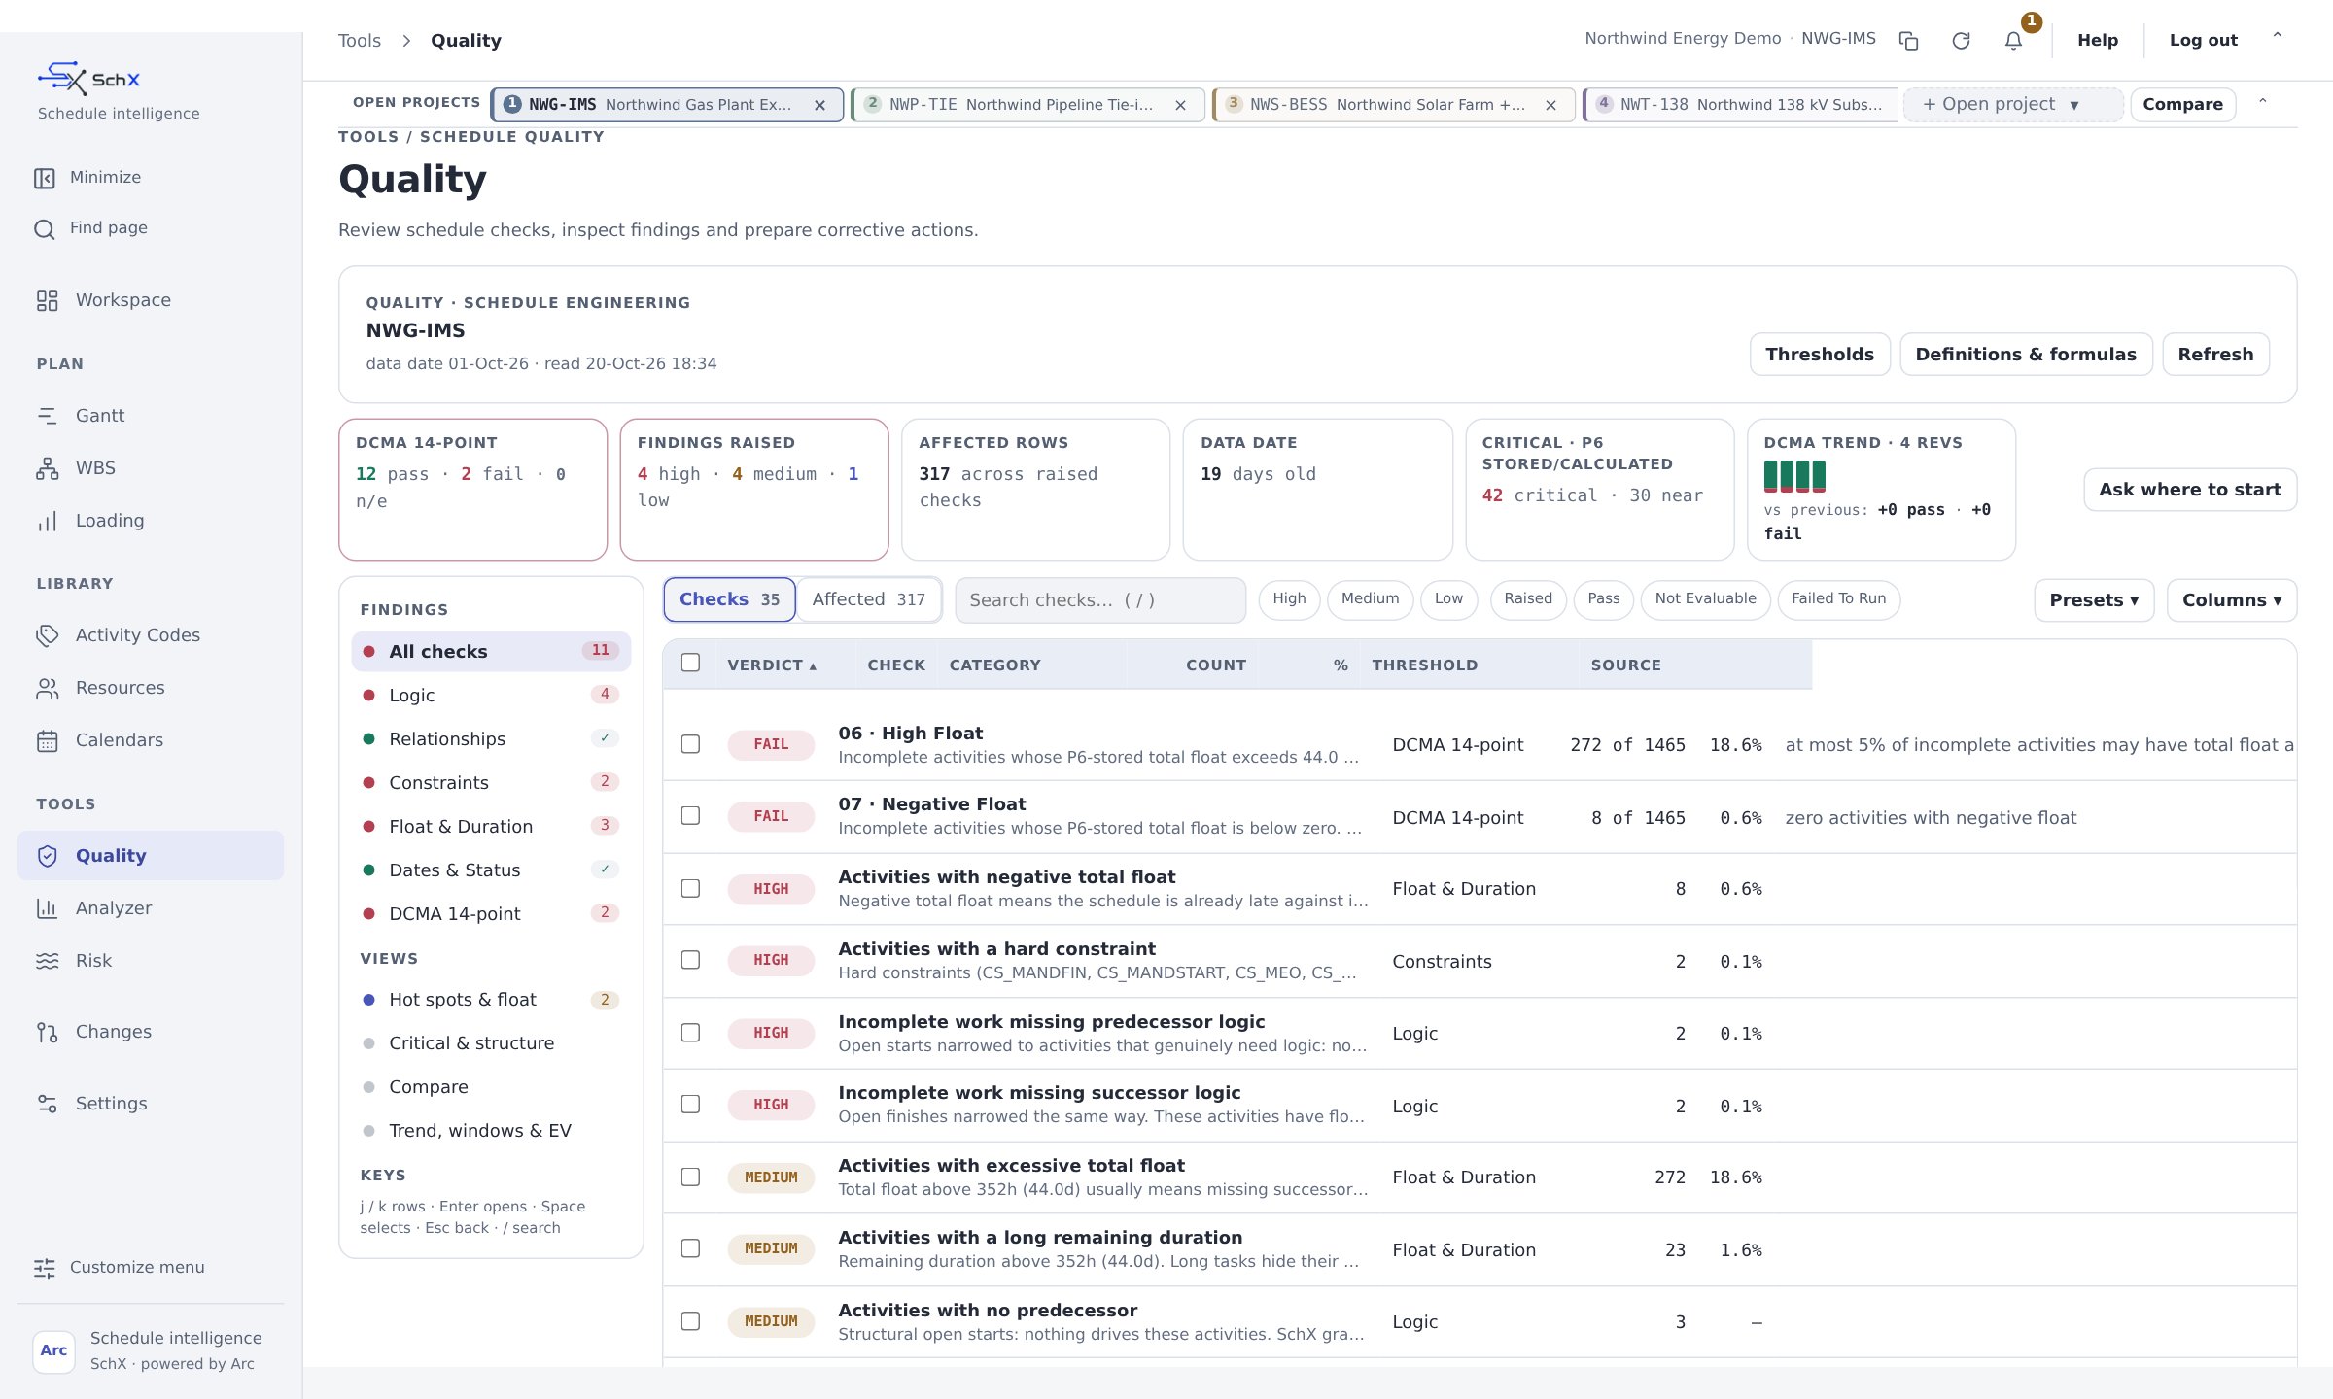Click the Customize menu icon
The width and height of the screenshot is (2333, 1399).
pyautogui.click(x=45, y=1268)
